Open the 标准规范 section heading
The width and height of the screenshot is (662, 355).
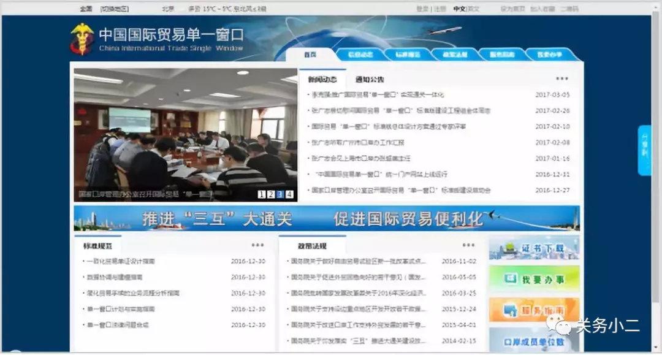click(x=97, y=246)
